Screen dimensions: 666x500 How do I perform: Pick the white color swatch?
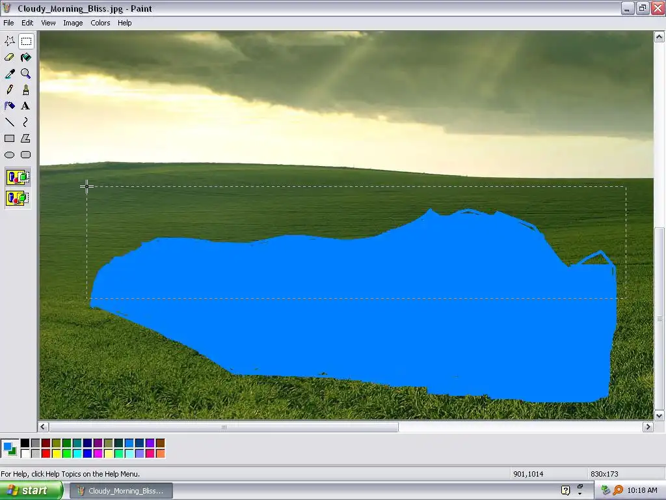click(25, 454)
